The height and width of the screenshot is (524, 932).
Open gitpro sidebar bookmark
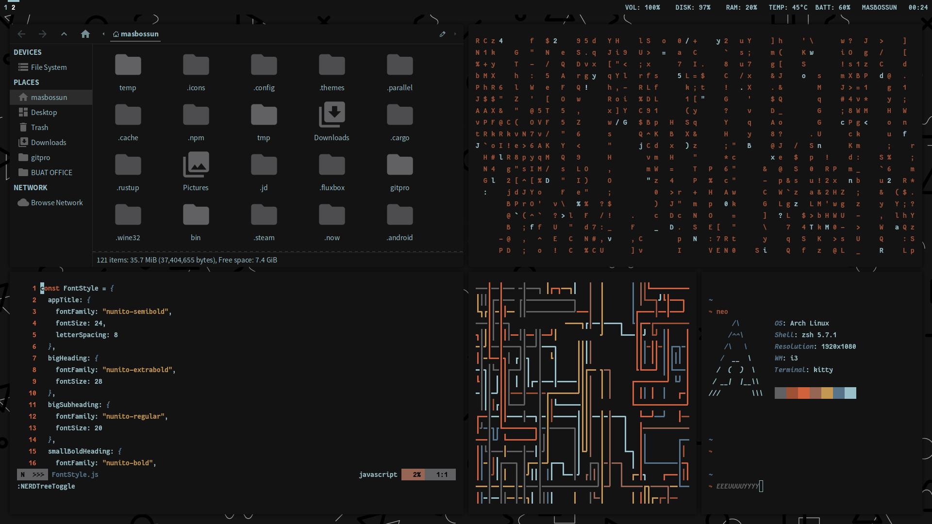click(x=50, y=158)
